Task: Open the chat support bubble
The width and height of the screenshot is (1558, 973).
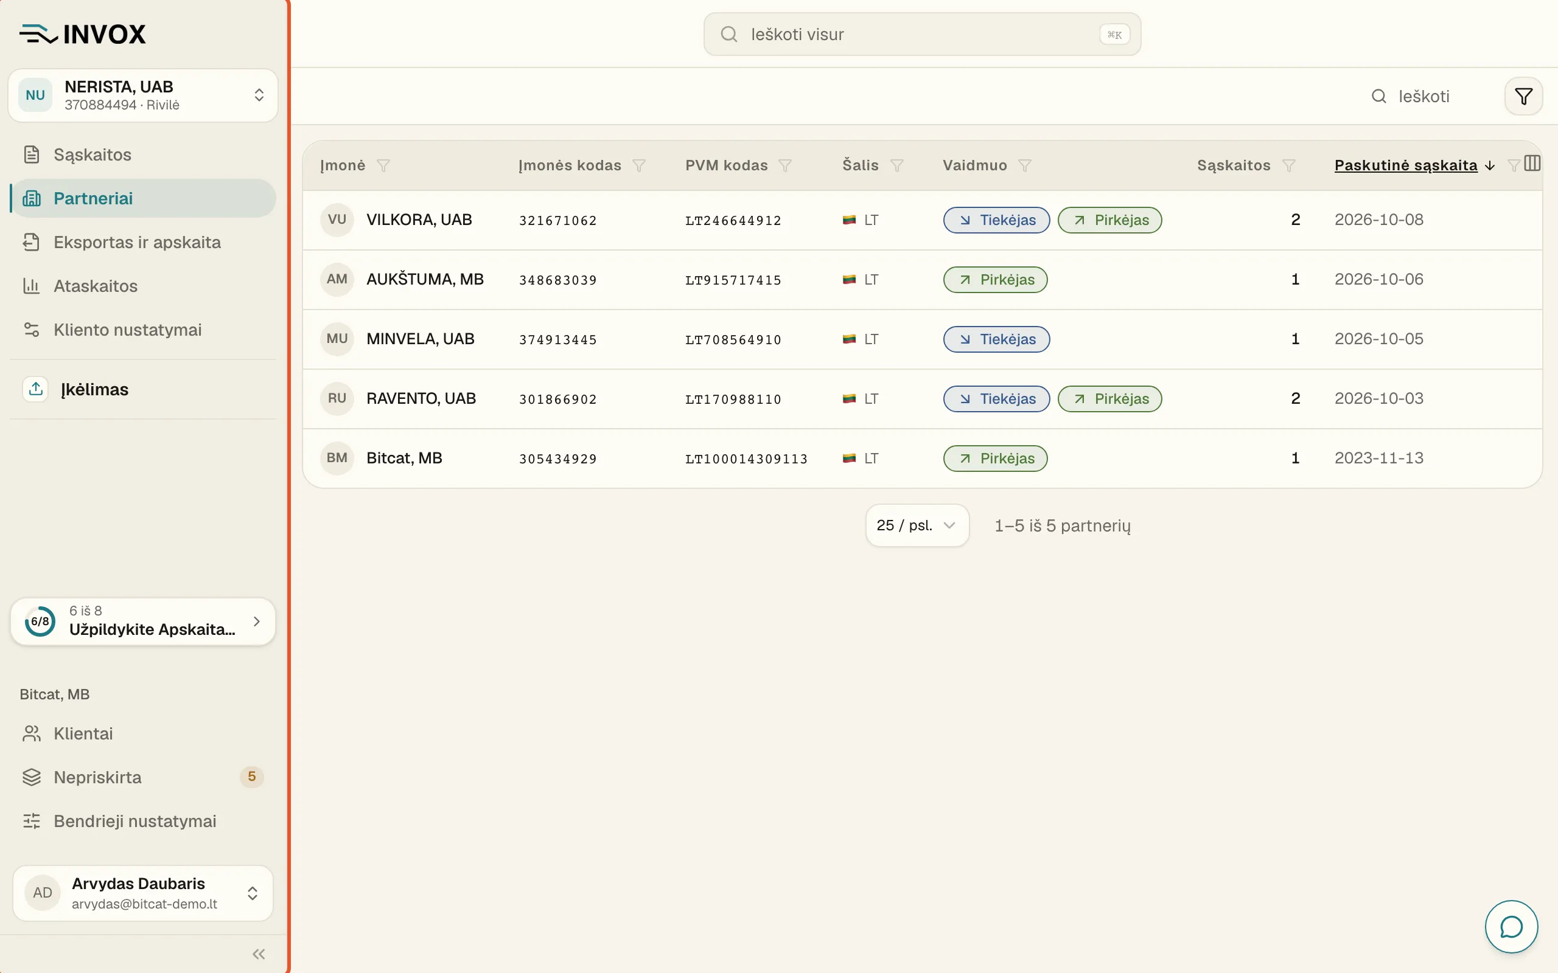Action: pyautogui.click(x=1511, y=927)
